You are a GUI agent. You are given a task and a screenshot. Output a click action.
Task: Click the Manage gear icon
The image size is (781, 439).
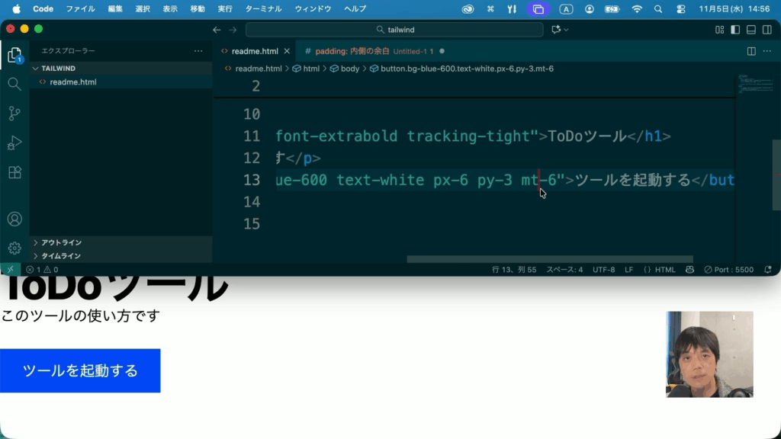pos(14,248)
